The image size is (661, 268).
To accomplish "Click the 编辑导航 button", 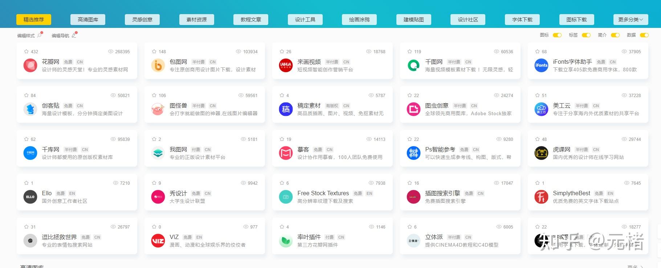I will [64, 35].
